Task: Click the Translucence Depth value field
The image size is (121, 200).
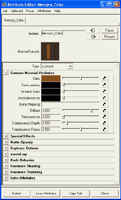Action: click(x=51, y=123)
